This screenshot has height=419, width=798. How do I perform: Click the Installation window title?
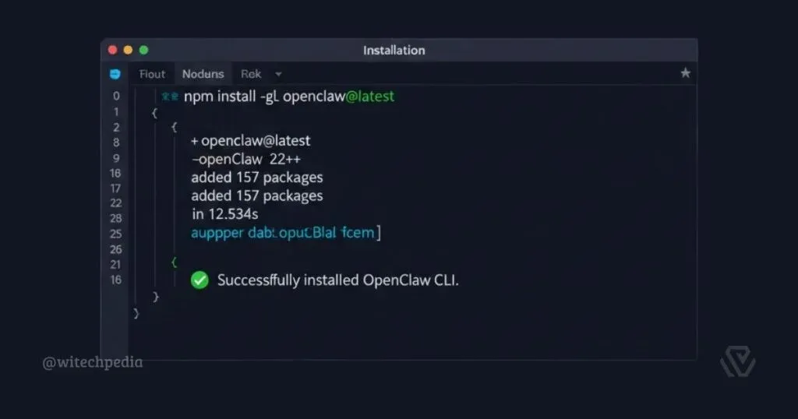(394, 50)
